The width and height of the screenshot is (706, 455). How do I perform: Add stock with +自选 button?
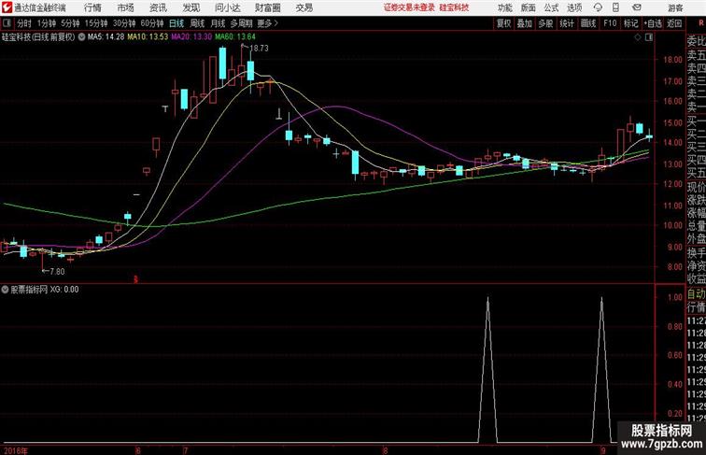click(x=653, y=23)
